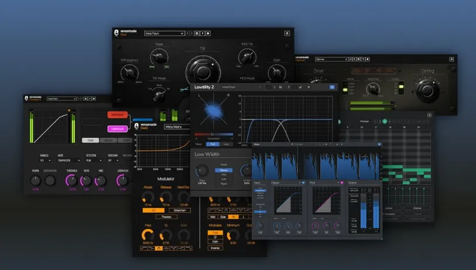
Task: Click the magenta COMPRESSOR node in Complexer
Action: click(117, 129)
